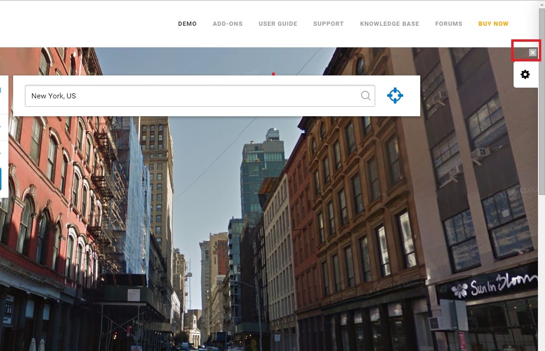Screen dimensions: 545x351
Task: Visit the SUPPORT page
Action: tap(328, 23)
